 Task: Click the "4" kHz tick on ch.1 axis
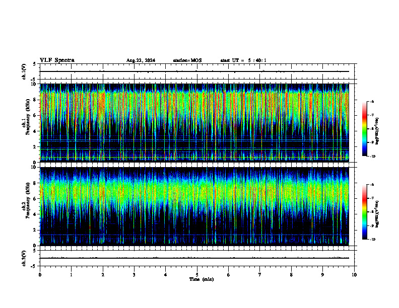(x=35, y=131)
